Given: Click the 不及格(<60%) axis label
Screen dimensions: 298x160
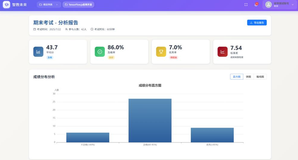Looking at the screenshot, I should pyautogui.click(x=88, y=145).
